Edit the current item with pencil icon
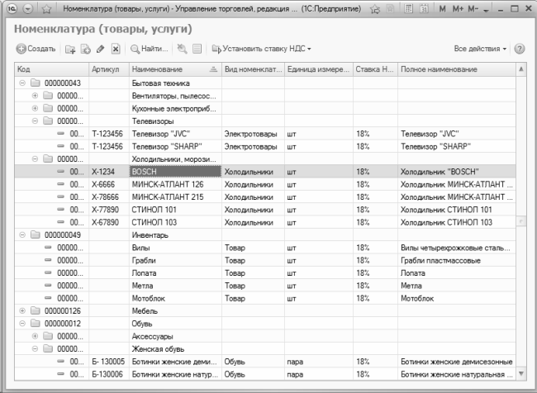This screenshot has height=393, width=537. pos(100,49)
